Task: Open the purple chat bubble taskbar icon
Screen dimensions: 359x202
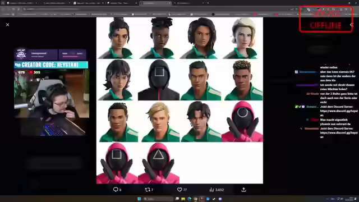Action: [220, 199]
